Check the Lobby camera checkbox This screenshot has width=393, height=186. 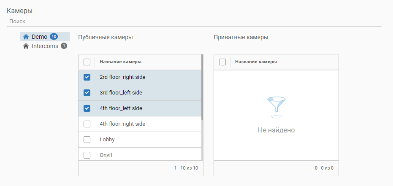(x=87, y=140)
